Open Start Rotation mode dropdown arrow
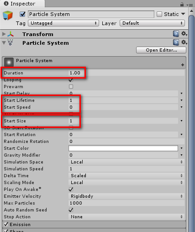195x232 pixels. (x=181, y=134)
